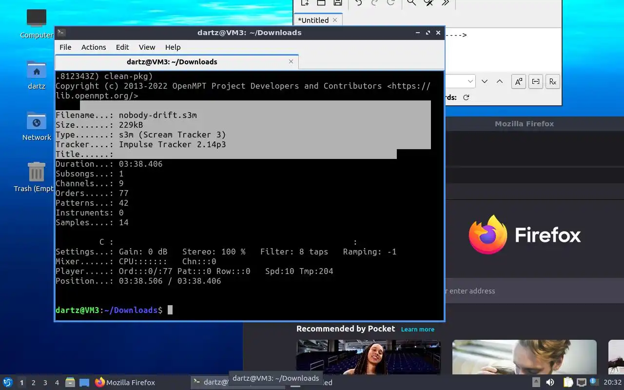Switch to workspace 2

[x=33, y=383]
